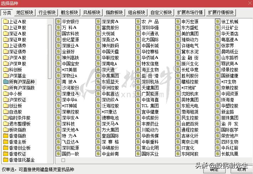Image resolution: width=253 pixels, height=174 pixels.
Task: Click the stock icon beside 平安银行
Action: (58, 22)
